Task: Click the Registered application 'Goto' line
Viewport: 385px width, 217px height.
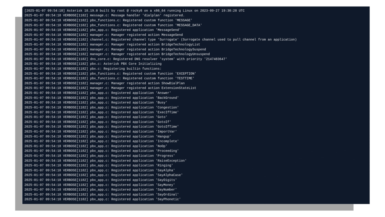Action: pyautogui.click(x=96, y=117)
